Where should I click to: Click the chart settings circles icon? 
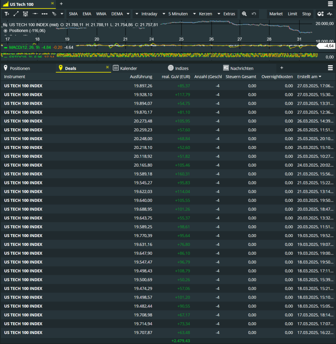[x=321, y=14]
